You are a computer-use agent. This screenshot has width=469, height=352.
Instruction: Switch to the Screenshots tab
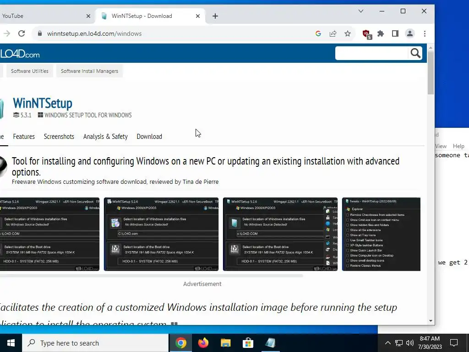pyautogui.click(x=59, y=137)
